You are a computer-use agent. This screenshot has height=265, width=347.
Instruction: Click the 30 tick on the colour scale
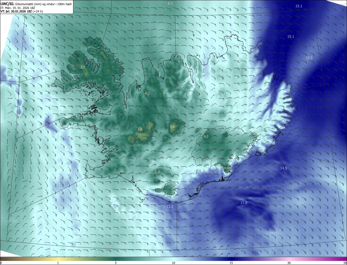point(289,263)
